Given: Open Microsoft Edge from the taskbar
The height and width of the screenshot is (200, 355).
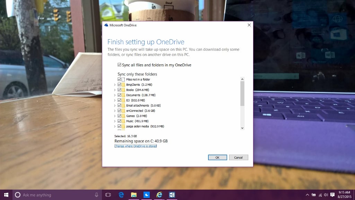Looking at the screenshot, I should click(121, 195).
